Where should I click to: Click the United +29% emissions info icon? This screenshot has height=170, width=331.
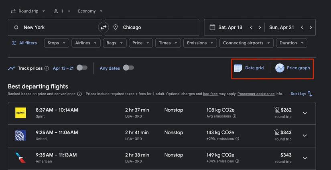pos(237,139)
